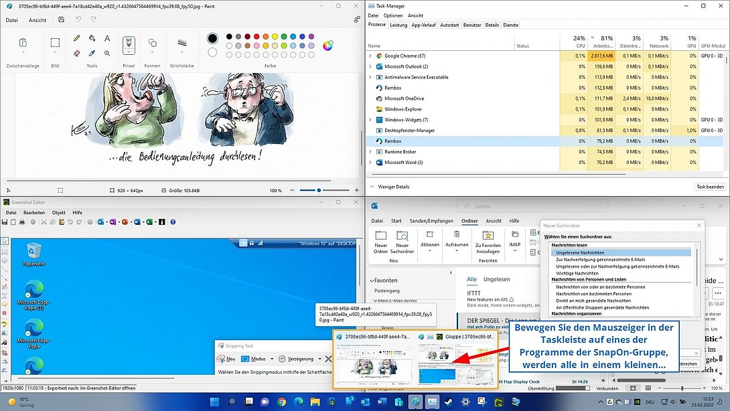730x411 pixels.
Task: Select the Eraser tool in Paint
Action: [76, 52]
